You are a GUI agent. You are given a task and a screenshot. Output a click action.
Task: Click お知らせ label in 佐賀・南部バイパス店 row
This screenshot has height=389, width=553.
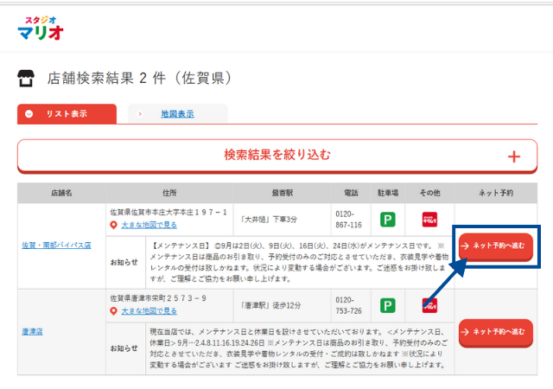(x=124, y=262)
